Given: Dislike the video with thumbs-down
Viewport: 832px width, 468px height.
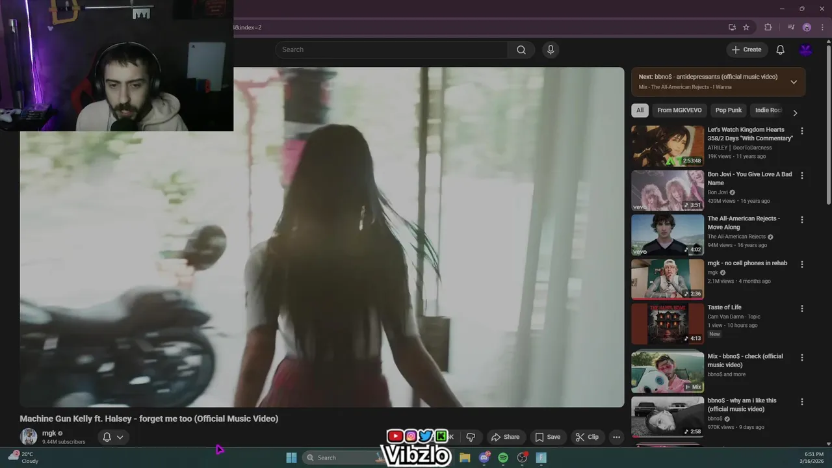Looking at the screenshot, I should (x=471, y=437).
